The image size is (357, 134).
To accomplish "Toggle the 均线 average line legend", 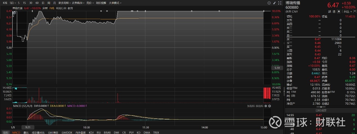I will 52,8.
